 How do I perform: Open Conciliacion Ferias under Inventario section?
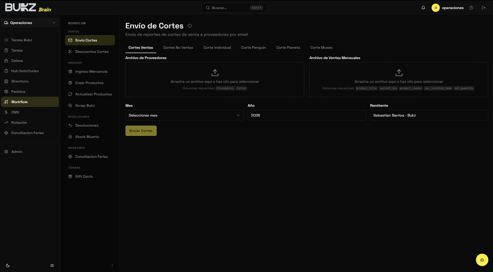[90, 156]
